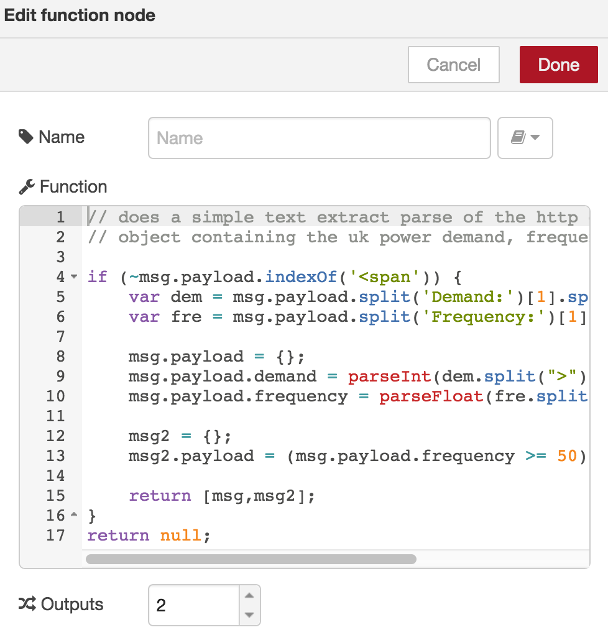The height and width of the screenshot is (635, 608).
Task: Click the 'msg.payload = {};' code line
Action: 216,357
